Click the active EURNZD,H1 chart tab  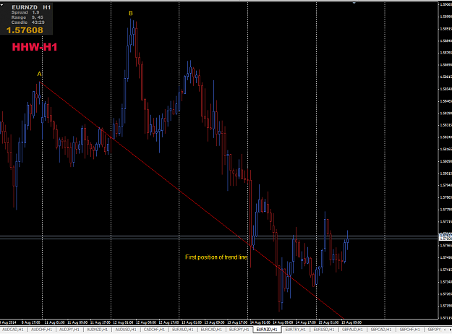pos(267,330)
